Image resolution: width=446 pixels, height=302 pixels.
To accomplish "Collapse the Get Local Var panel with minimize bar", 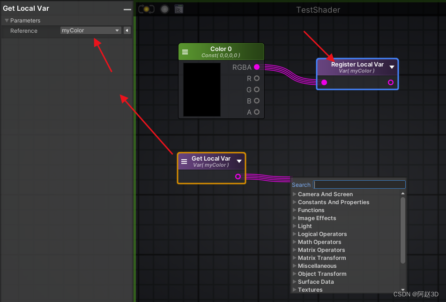I will 127,9.
